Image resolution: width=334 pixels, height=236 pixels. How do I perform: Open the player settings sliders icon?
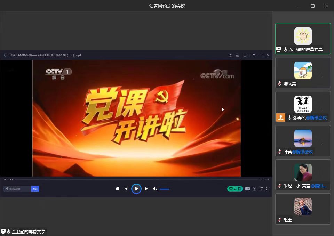click(x=261, y=189)
